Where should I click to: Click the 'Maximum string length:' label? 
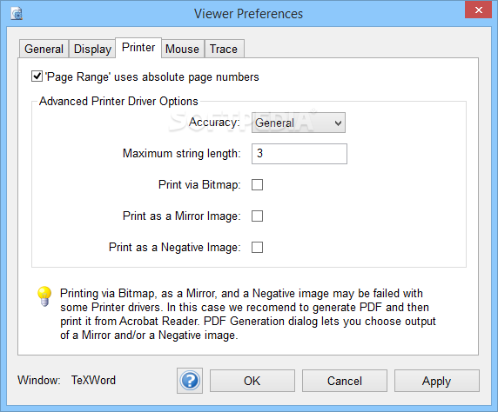(182, 154)
